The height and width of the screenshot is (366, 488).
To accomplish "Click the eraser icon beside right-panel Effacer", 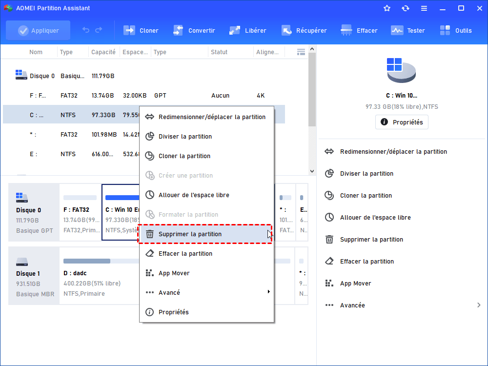I will (329, 261).
